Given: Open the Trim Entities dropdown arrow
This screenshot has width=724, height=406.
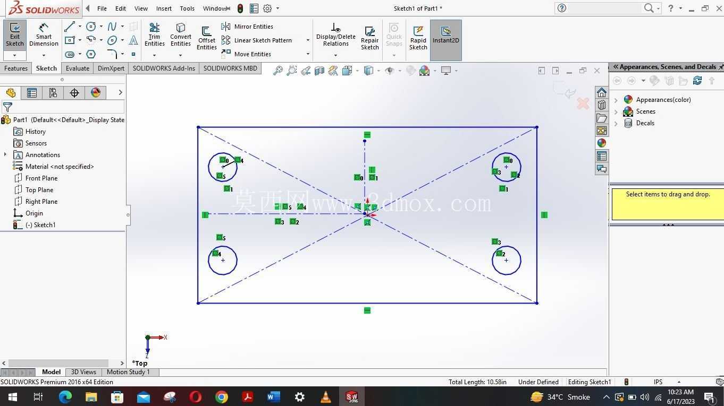Looking at the screenshot, I should (x=154, y=55).
